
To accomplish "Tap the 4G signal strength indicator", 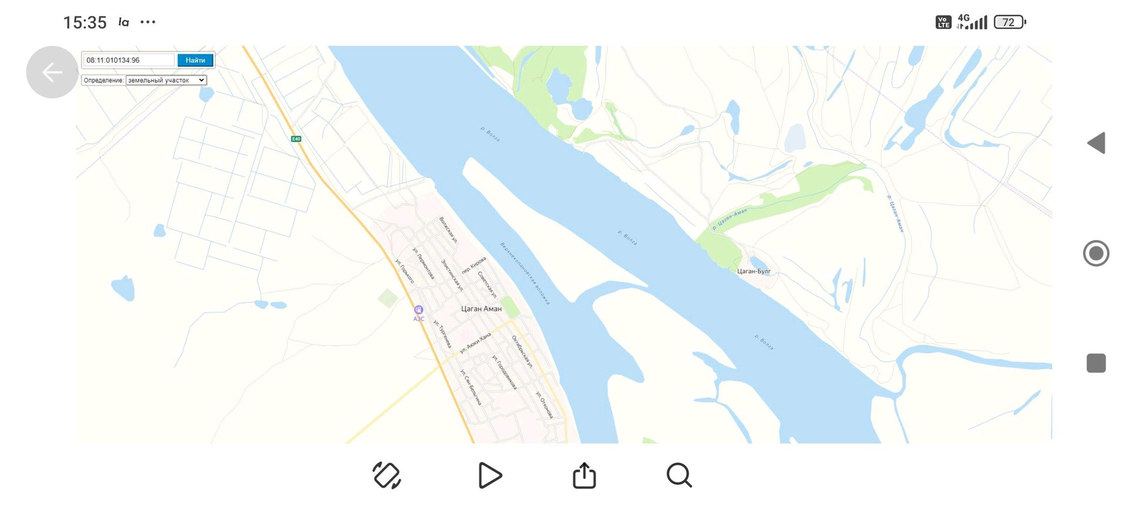I will (972, 22).
